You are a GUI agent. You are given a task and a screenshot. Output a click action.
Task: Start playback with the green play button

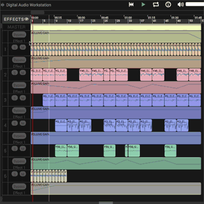point(143,5)
